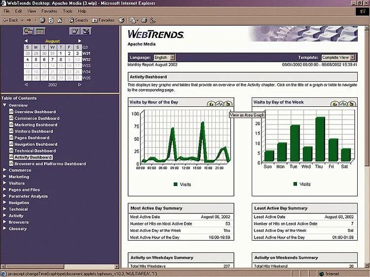Open the Navigation Dashboard link

click(x=36, y=144)
